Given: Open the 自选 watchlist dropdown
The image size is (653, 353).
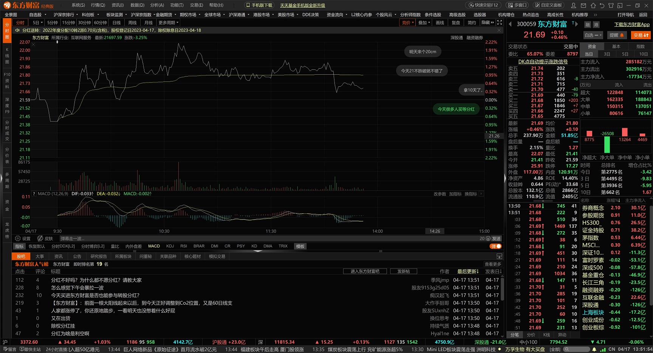Looking at the screenshot, I should (593, 35).
